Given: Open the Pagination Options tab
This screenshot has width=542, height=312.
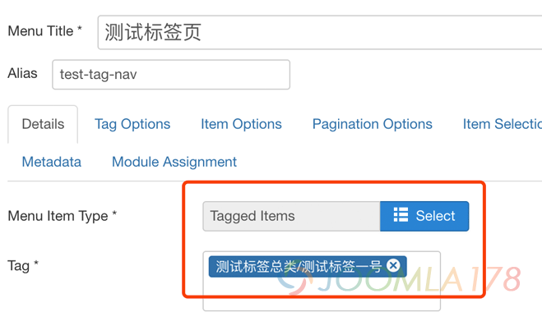Looking at the screenshot, I should (x=373, y=124).
